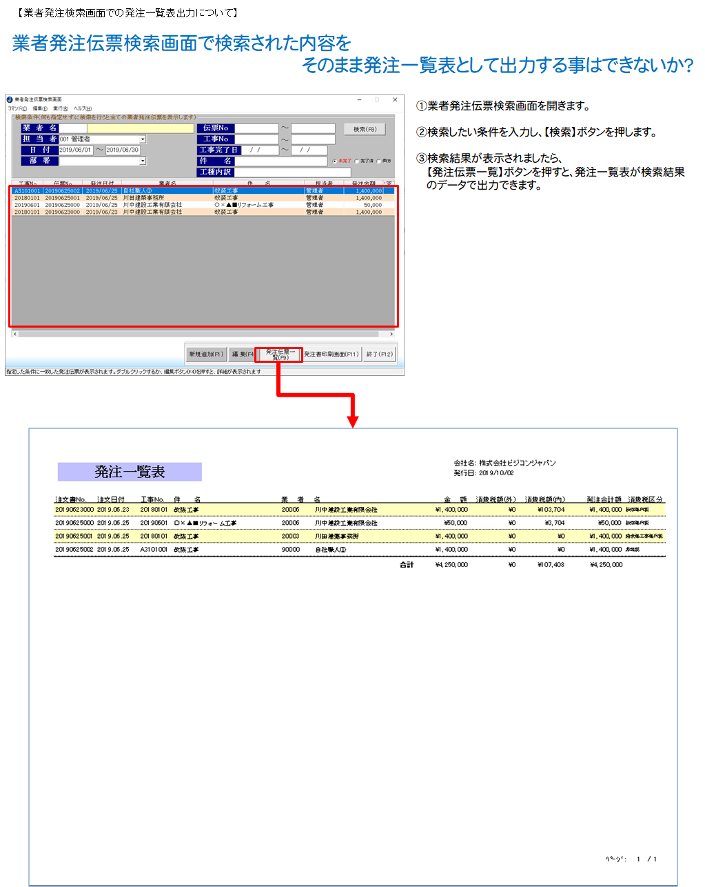This screenshot has width=705, height=887.
Task: Expand the 部署 dropdown list
Action: pyautogui.click(x=143, y=161)
